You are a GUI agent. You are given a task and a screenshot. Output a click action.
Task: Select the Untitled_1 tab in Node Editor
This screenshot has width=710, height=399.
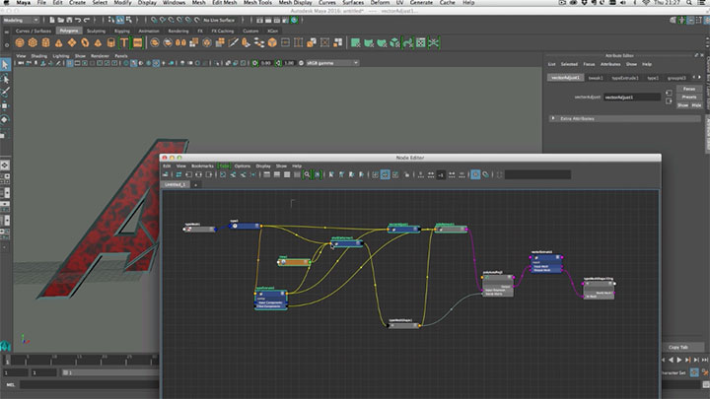tap(175, 184)
